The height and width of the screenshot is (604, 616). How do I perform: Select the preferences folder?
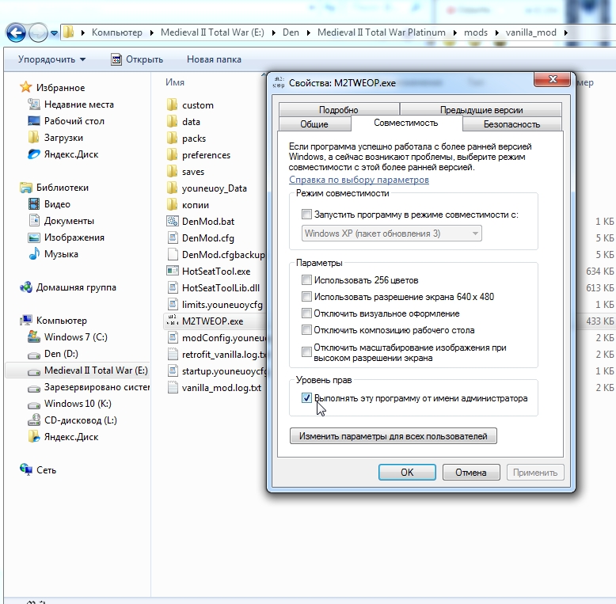(x=199, y=155)
